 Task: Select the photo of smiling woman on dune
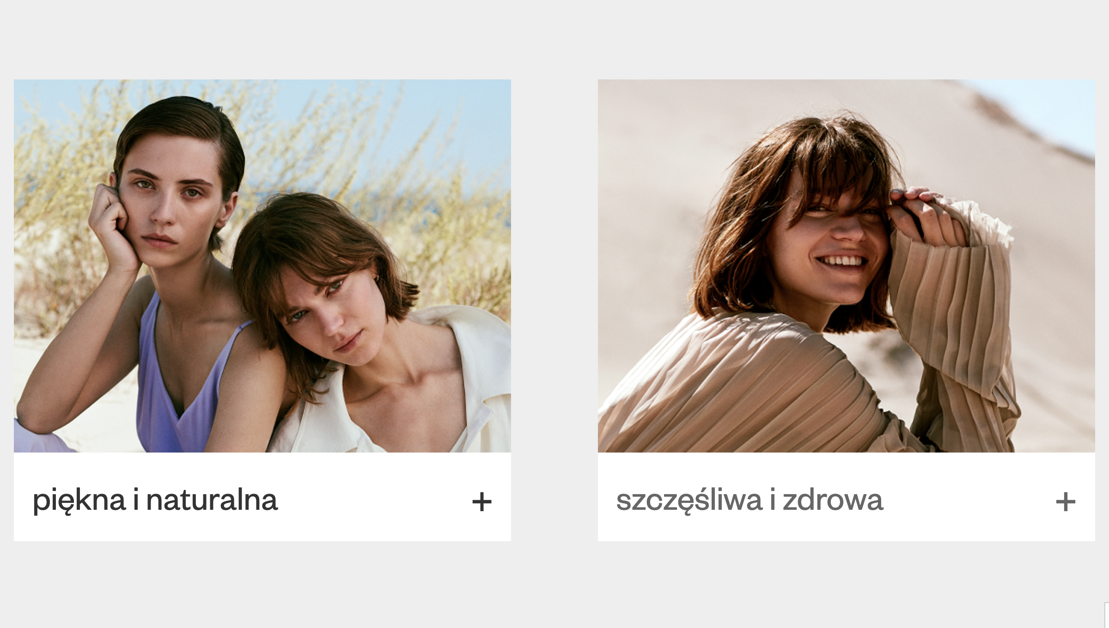[847, 266]
